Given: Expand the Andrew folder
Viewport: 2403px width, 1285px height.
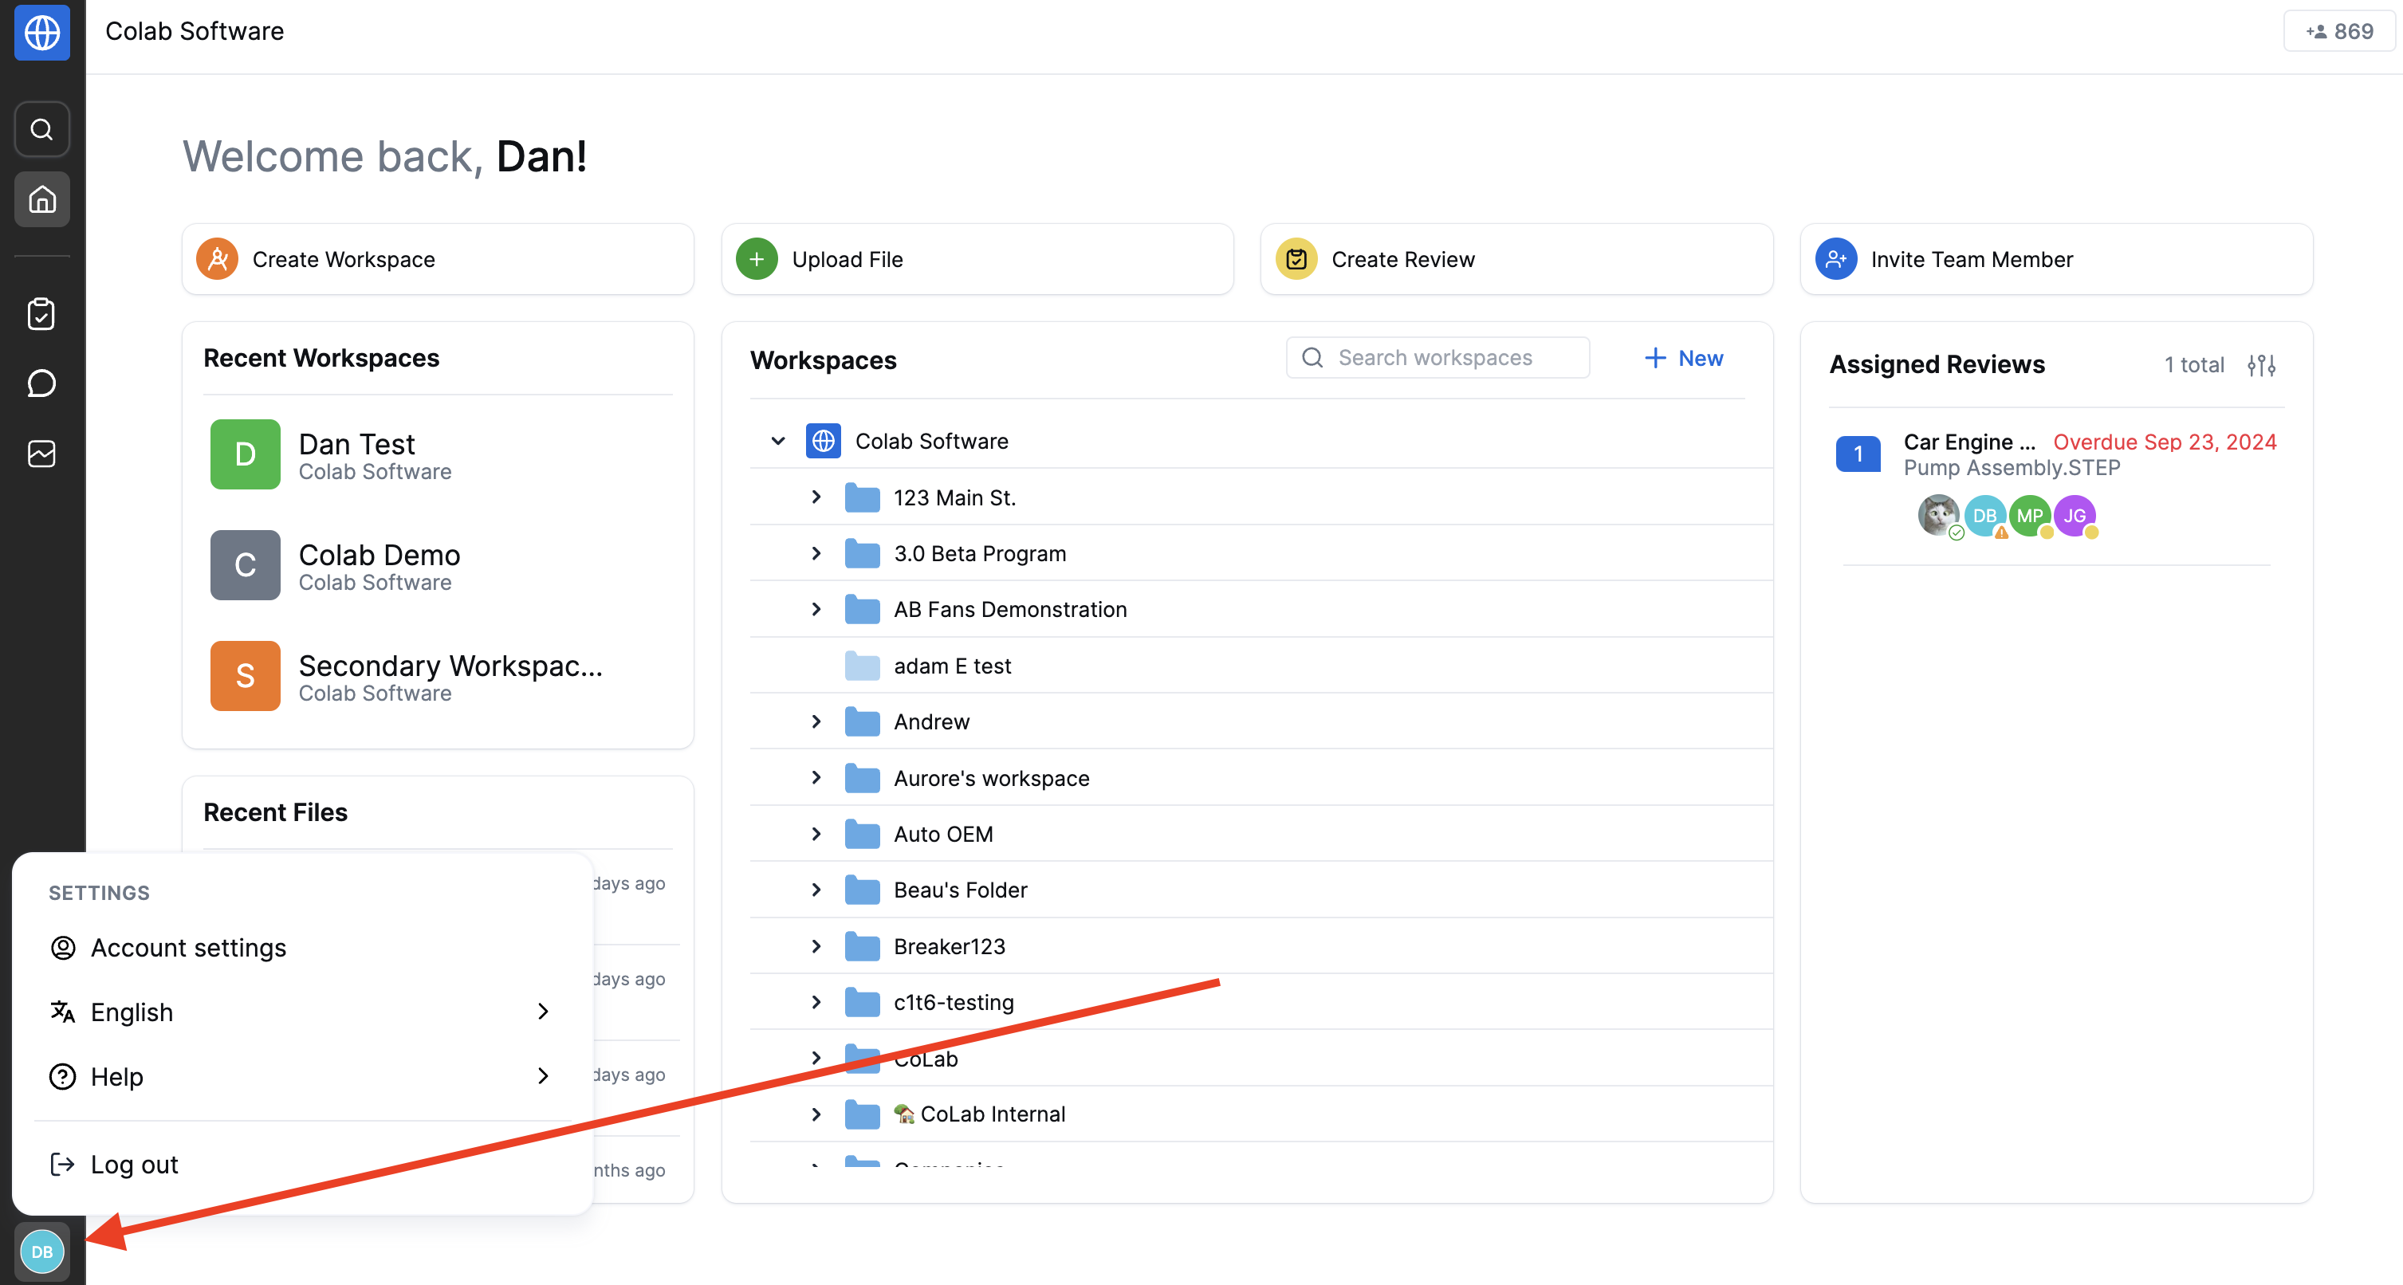Looking at the screenshot, I should pyautogui.click(x=816, y=721).
